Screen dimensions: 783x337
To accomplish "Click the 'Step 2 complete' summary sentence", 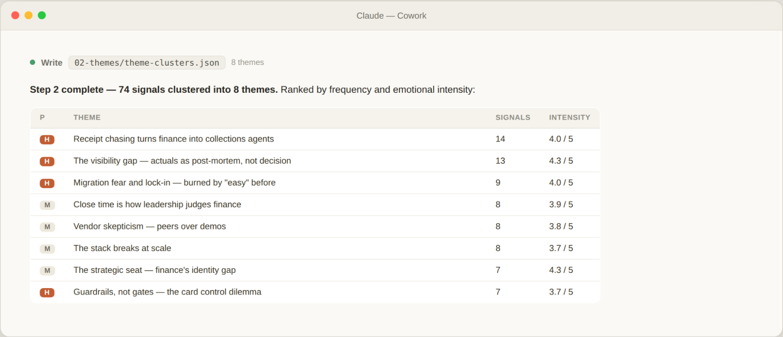I will (x=252, y=90).
